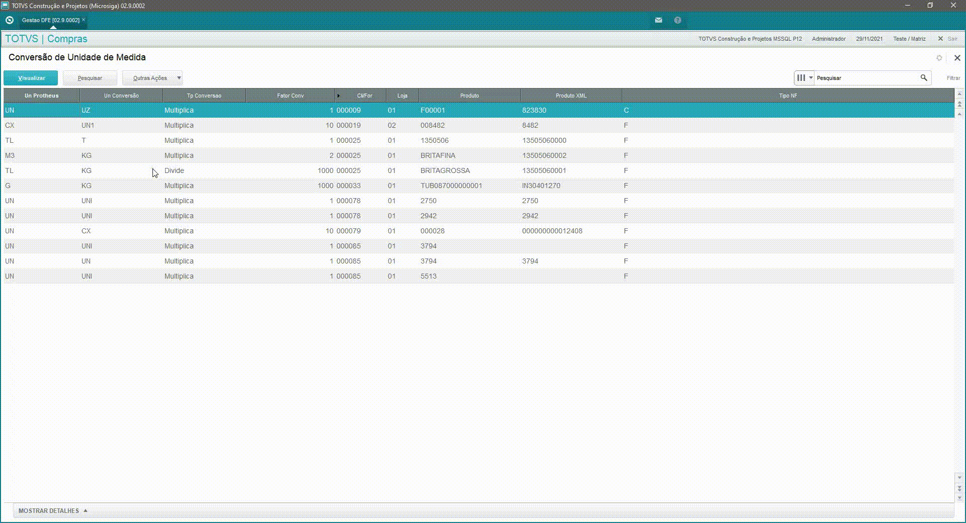This screenshot has height=523, width=966.
Task: Open the help question mark icon
Action: (x=678, y=20)
